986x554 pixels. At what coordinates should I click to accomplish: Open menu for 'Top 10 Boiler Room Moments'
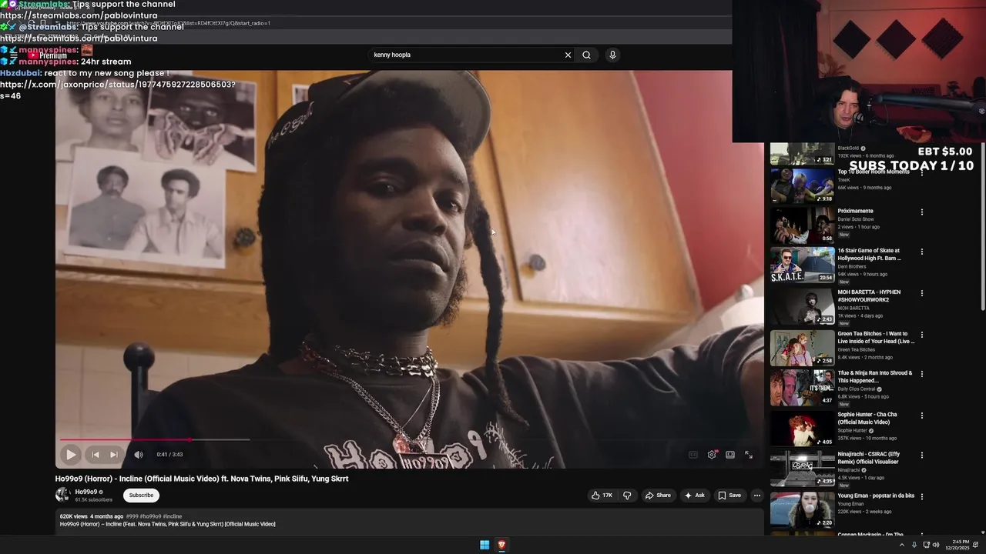click(921, 173)
